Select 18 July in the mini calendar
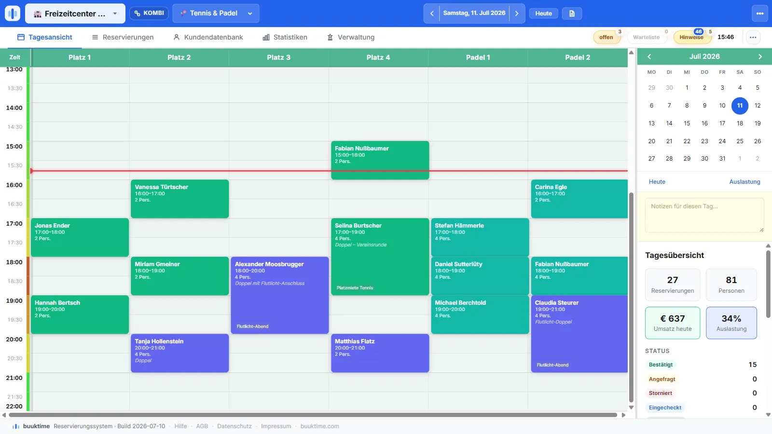Image resolution: width=772 pixels, height=434 pixels. click(x=740, y=123)
